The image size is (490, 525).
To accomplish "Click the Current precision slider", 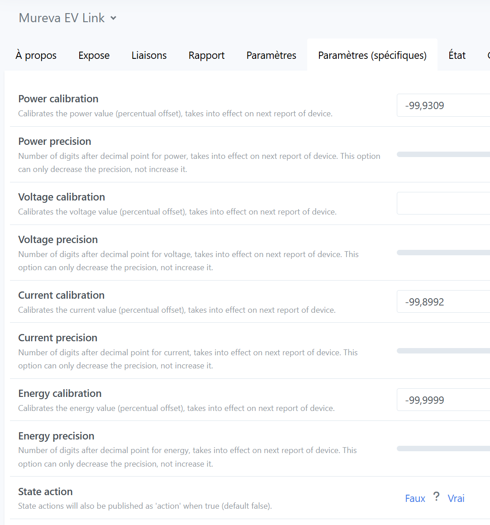I will 443,351.
